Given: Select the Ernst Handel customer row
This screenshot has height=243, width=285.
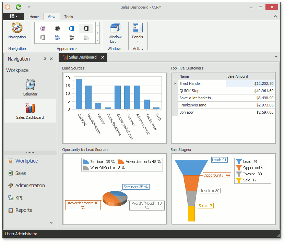Looking at the screenshot, I should 202,84.
